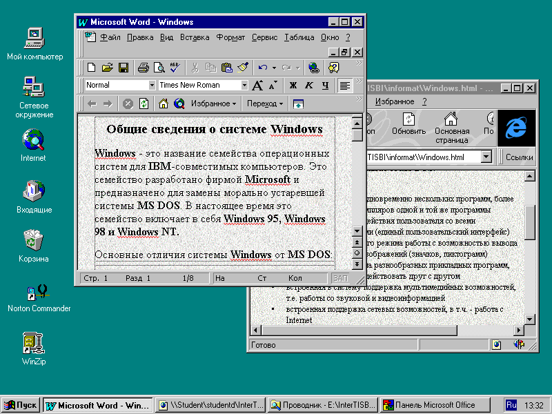The width and height of the screenshot is (552, 414).
Task: Toggle bold formatting (Ж button)
Action: (x=293, y=86)
